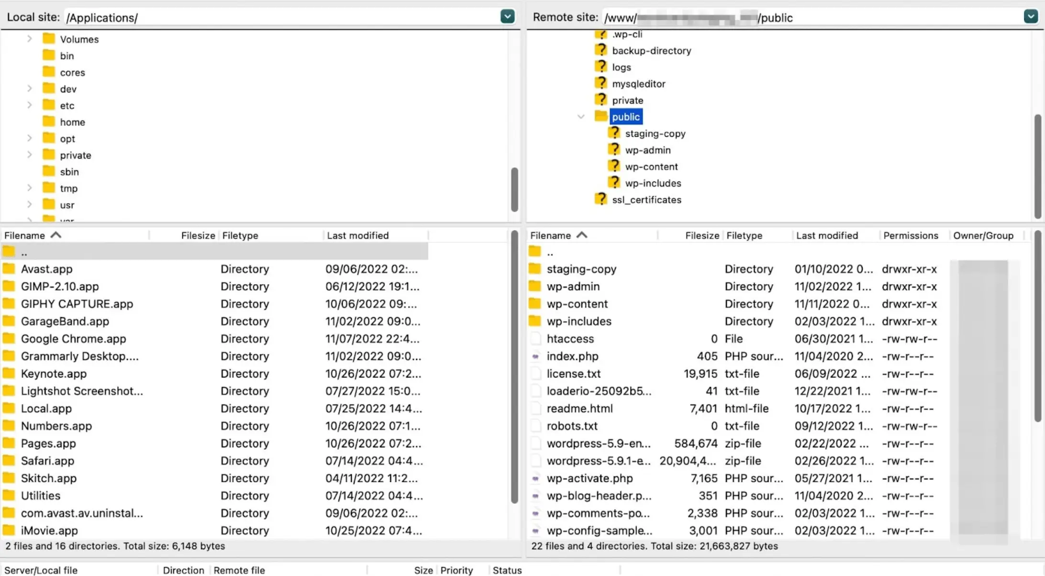The width and height of the screenshot is (1045, 576).
Task: Click the local directory tree scrollbar
Action: pyautogui.click(x=514, y=189)
